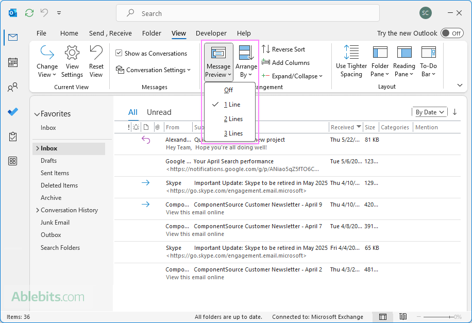Image resolution: width=472 pixels, height=323 pixels.
Task: Open the Sent Items folder
Action: point(55,173)
